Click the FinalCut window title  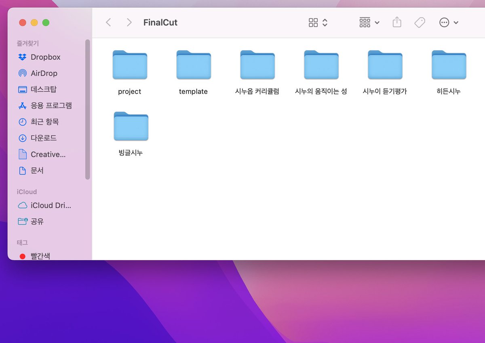(160, 23)
